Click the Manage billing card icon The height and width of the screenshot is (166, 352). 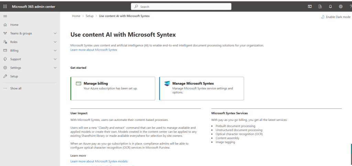point(78,84)
